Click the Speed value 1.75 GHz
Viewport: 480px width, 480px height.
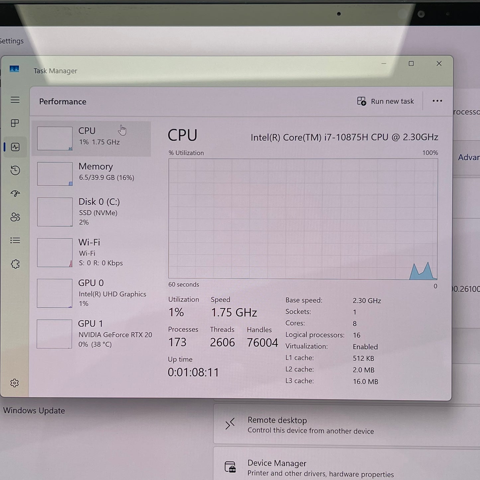[234, 313]
